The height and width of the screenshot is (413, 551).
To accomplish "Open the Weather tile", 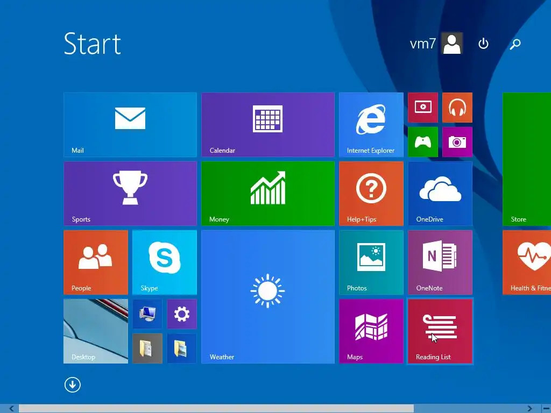I will point(268,297).
